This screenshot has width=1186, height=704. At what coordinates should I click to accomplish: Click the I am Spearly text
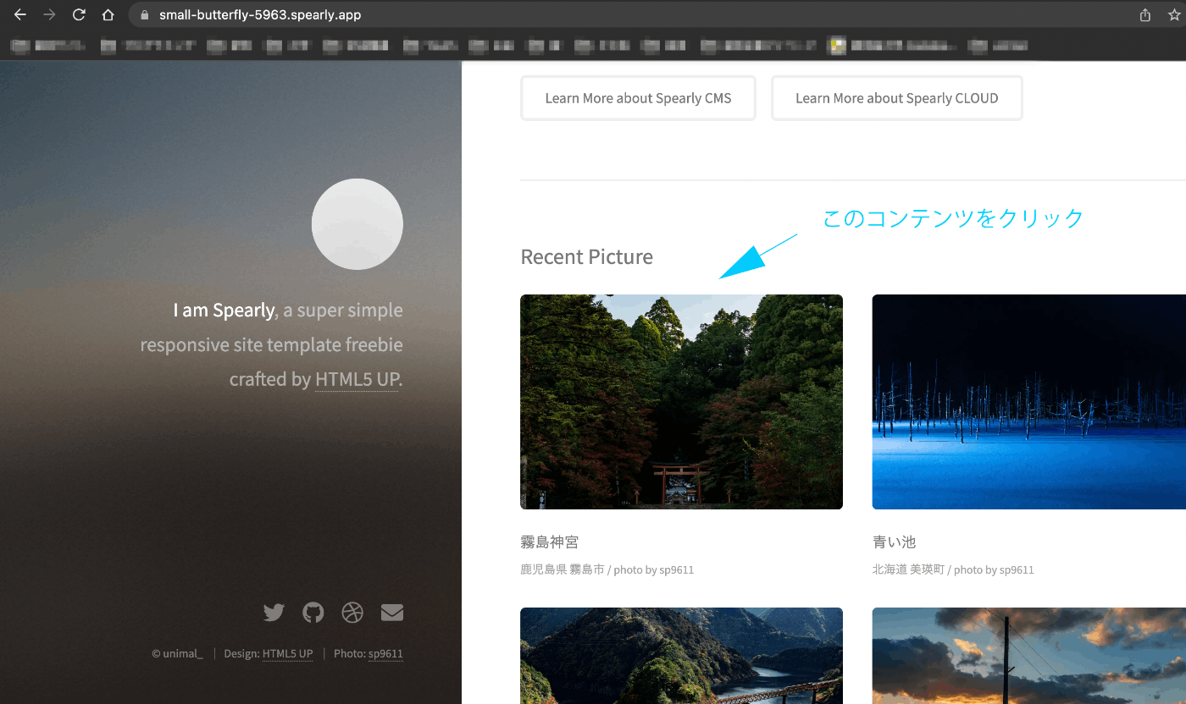224,311
